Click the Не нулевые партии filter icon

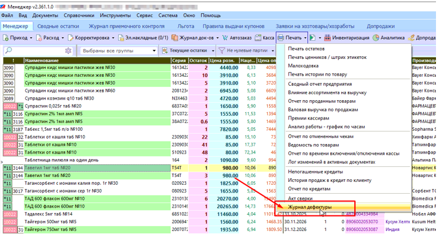pyautogui.click(x=222, y=51)
